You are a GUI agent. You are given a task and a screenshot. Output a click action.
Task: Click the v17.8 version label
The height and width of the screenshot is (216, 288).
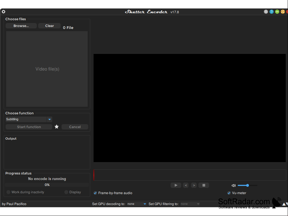coord(175,12)
